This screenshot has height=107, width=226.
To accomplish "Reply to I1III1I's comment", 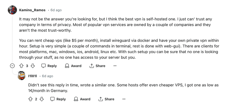I will (58, 99).
